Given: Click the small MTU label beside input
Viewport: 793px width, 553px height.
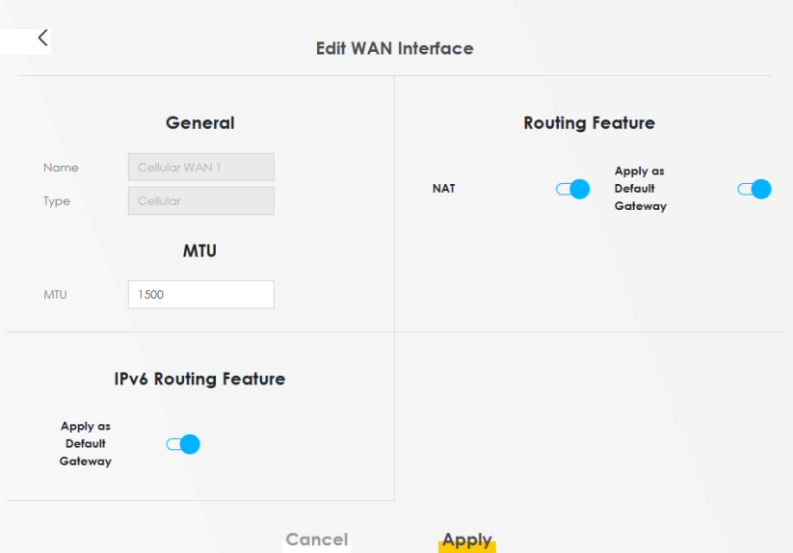Looking at the screenshot, I should (55, 295).
